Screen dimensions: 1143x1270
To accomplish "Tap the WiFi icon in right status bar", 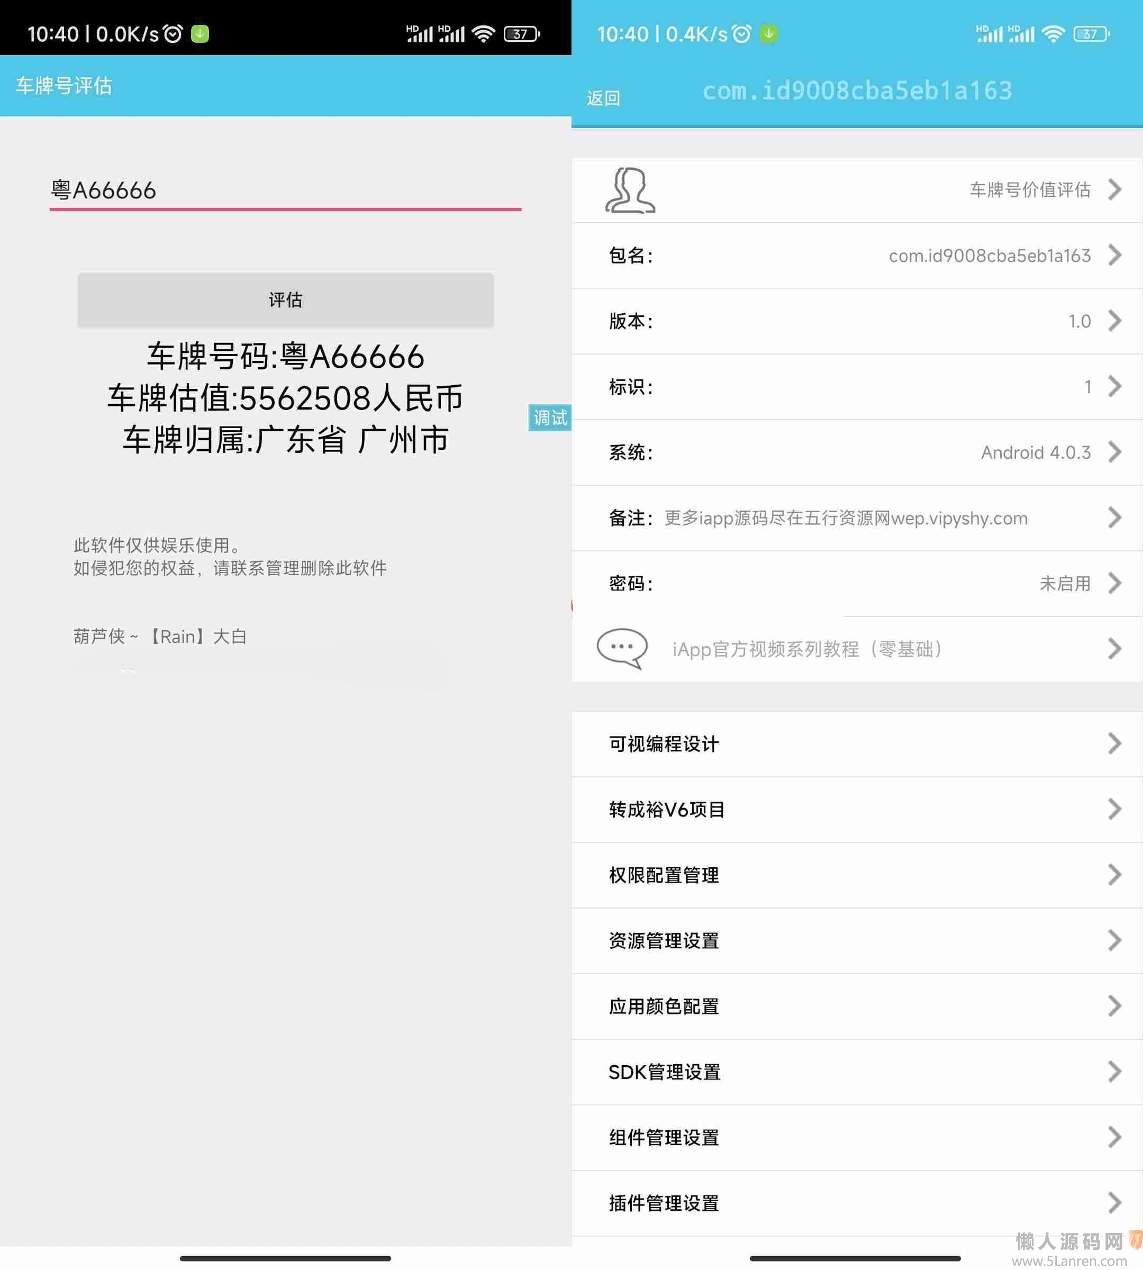I will point(1053,34).
